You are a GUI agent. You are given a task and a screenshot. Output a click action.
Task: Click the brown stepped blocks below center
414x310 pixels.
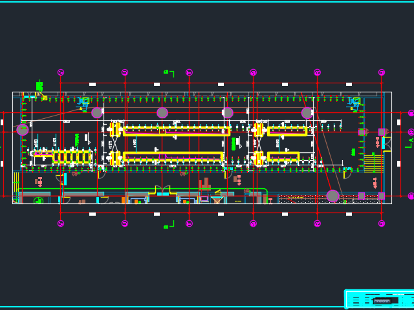[x=204, y=184]
